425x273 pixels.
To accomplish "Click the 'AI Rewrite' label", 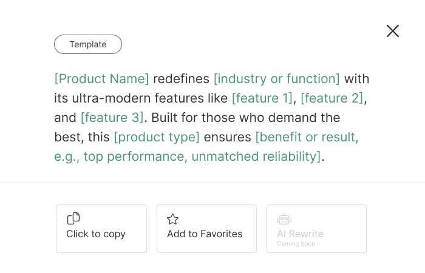I will (300, 234).
